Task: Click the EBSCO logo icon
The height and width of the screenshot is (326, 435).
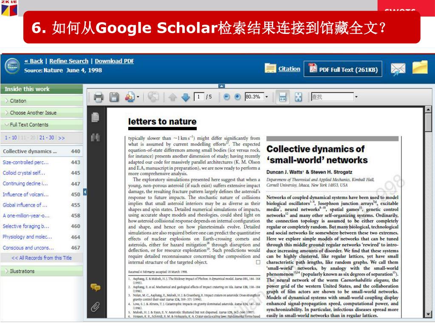Action: click(13, 66)
